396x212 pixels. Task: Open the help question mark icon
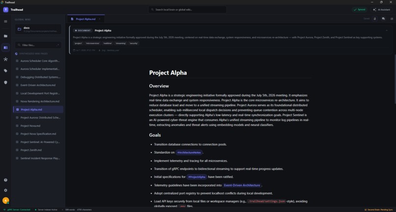[5, 180]
